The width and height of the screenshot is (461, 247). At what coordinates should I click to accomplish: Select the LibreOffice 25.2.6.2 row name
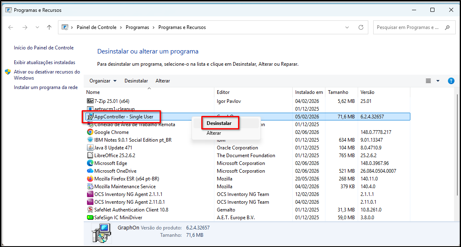(115, 156)
